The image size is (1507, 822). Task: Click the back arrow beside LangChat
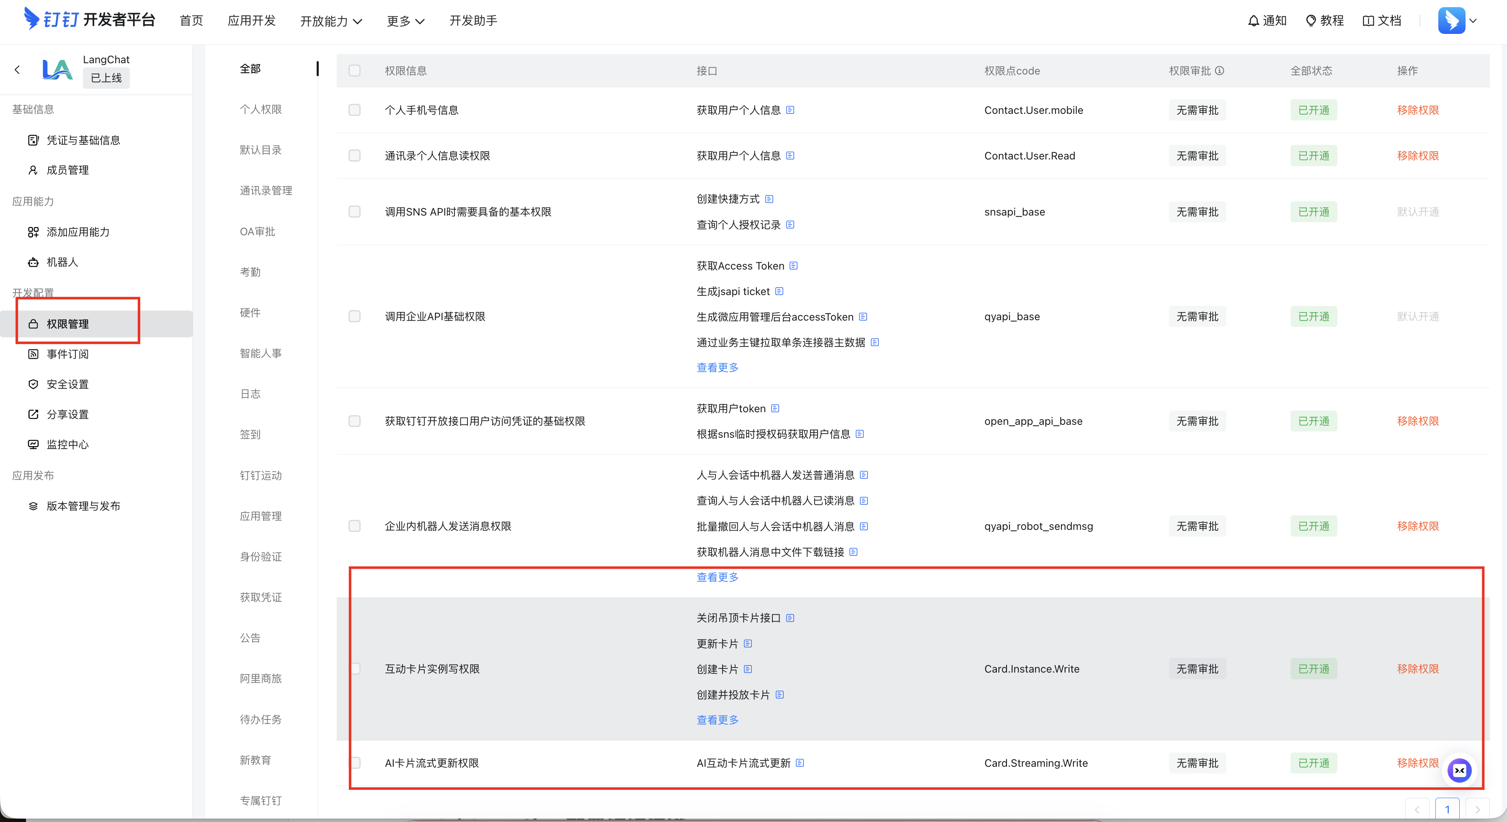[18, 69]
